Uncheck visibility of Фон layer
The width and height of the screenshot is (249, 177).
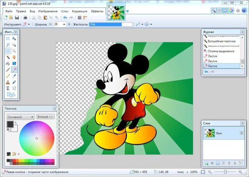(242, 133)
